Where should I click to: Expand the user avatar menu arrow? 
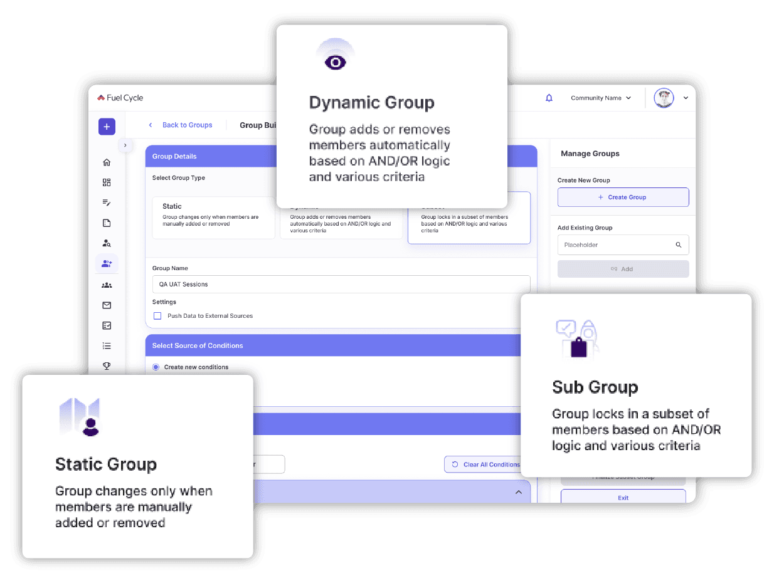pos(686,98)
